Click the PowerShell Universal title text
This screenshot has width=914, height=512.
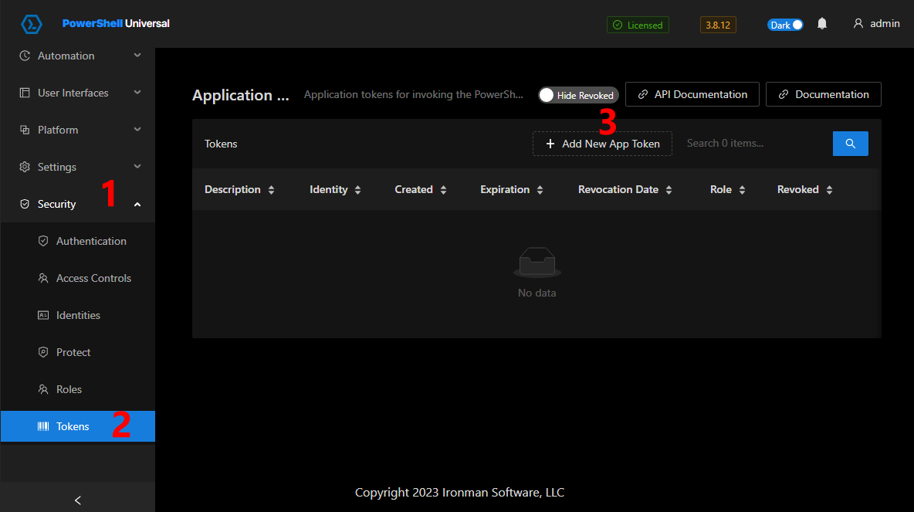click(116, 24)
